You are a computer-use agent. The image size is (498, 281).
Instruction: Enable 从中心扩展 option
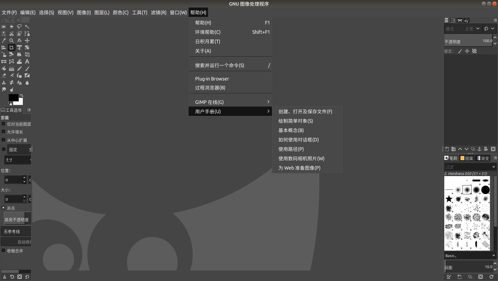pyautogui.click(x=3, y=140)
